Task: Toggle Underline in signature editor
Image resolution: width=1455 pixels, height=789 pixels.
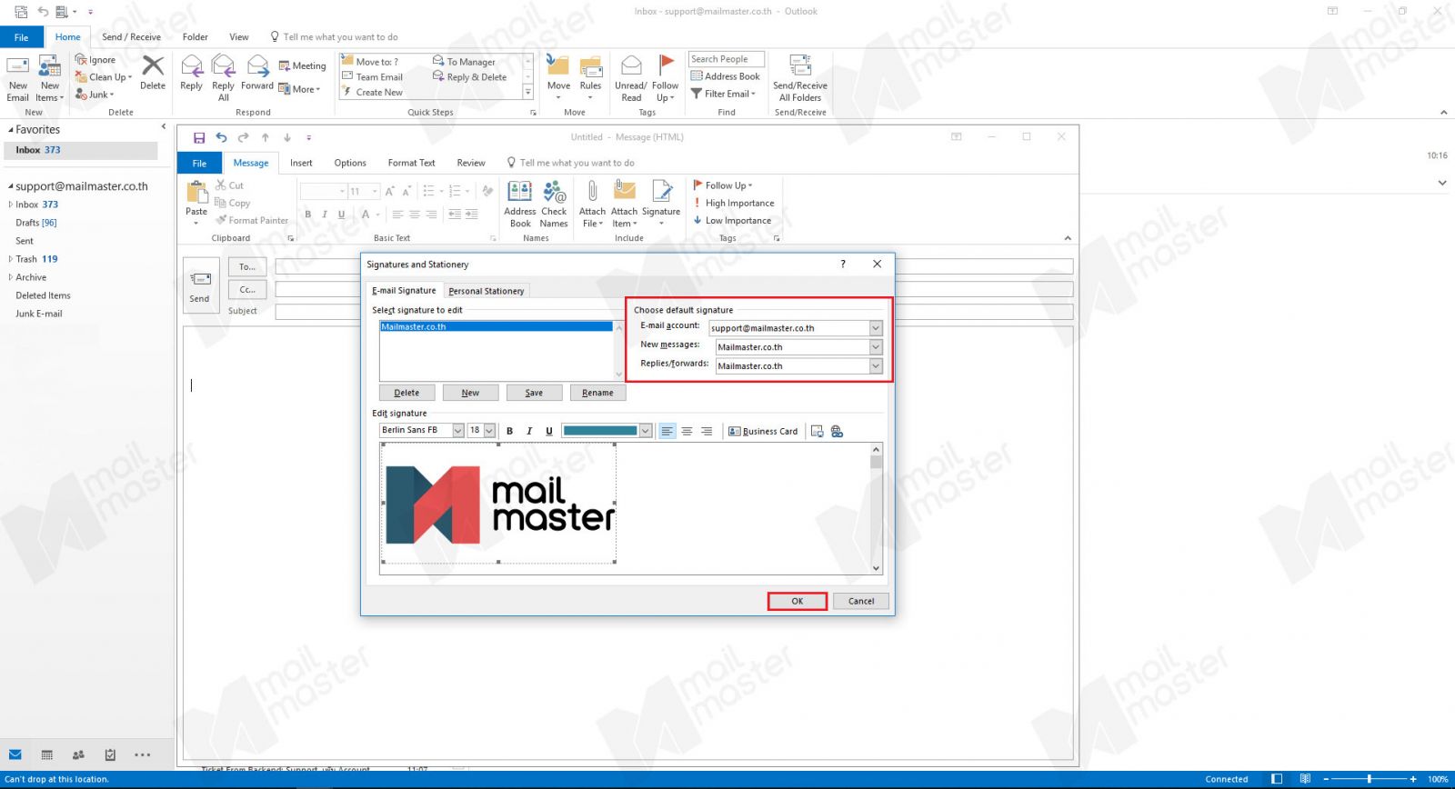Action: pos(549,431)
